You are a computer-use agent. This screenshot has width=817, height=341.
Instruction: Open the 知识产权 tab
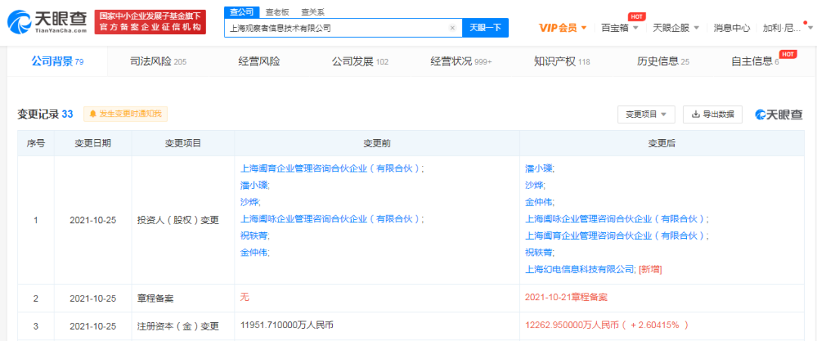coord(561,61)
